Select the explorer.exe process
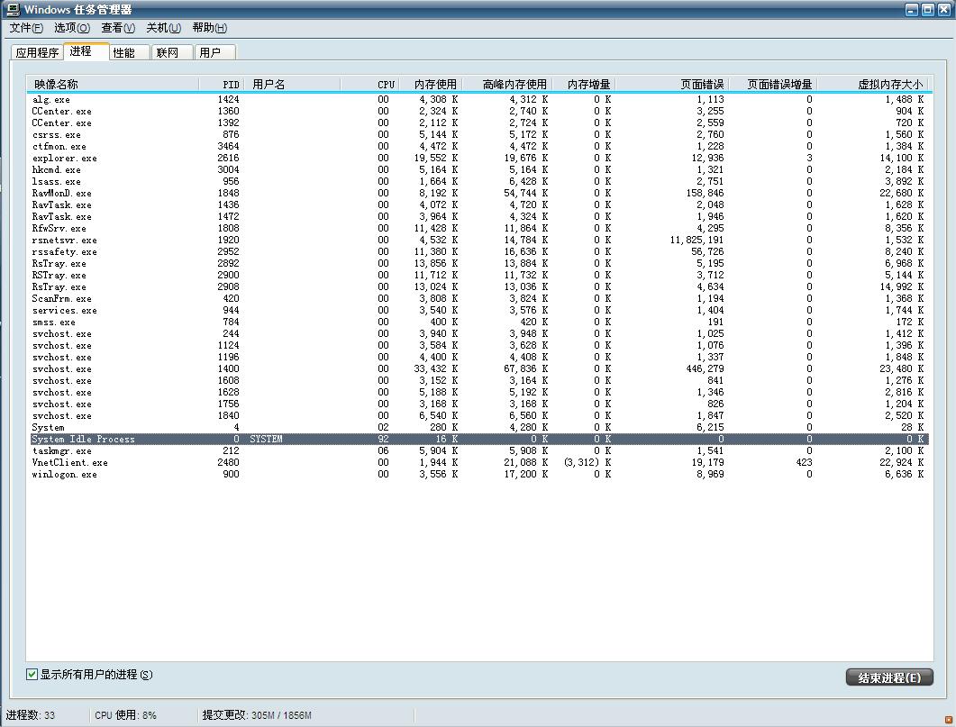This screenshot has height=727, width=956. [x=478, y=158]
